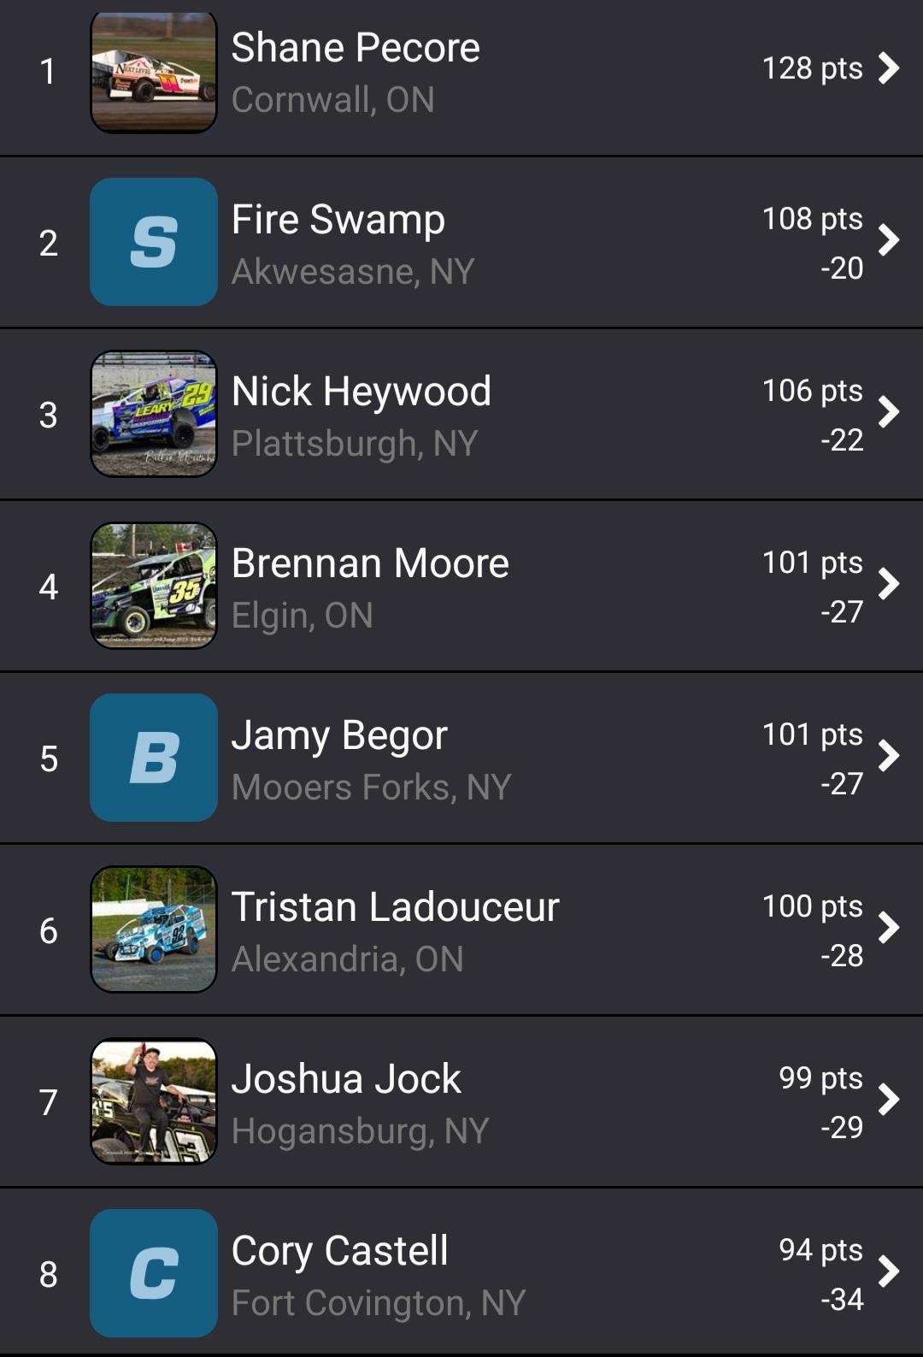Expand Cory Castell's 94 pts chevron
Image resolution: width=923 pixels, height=1357 pixels.
coord(889,1271)
